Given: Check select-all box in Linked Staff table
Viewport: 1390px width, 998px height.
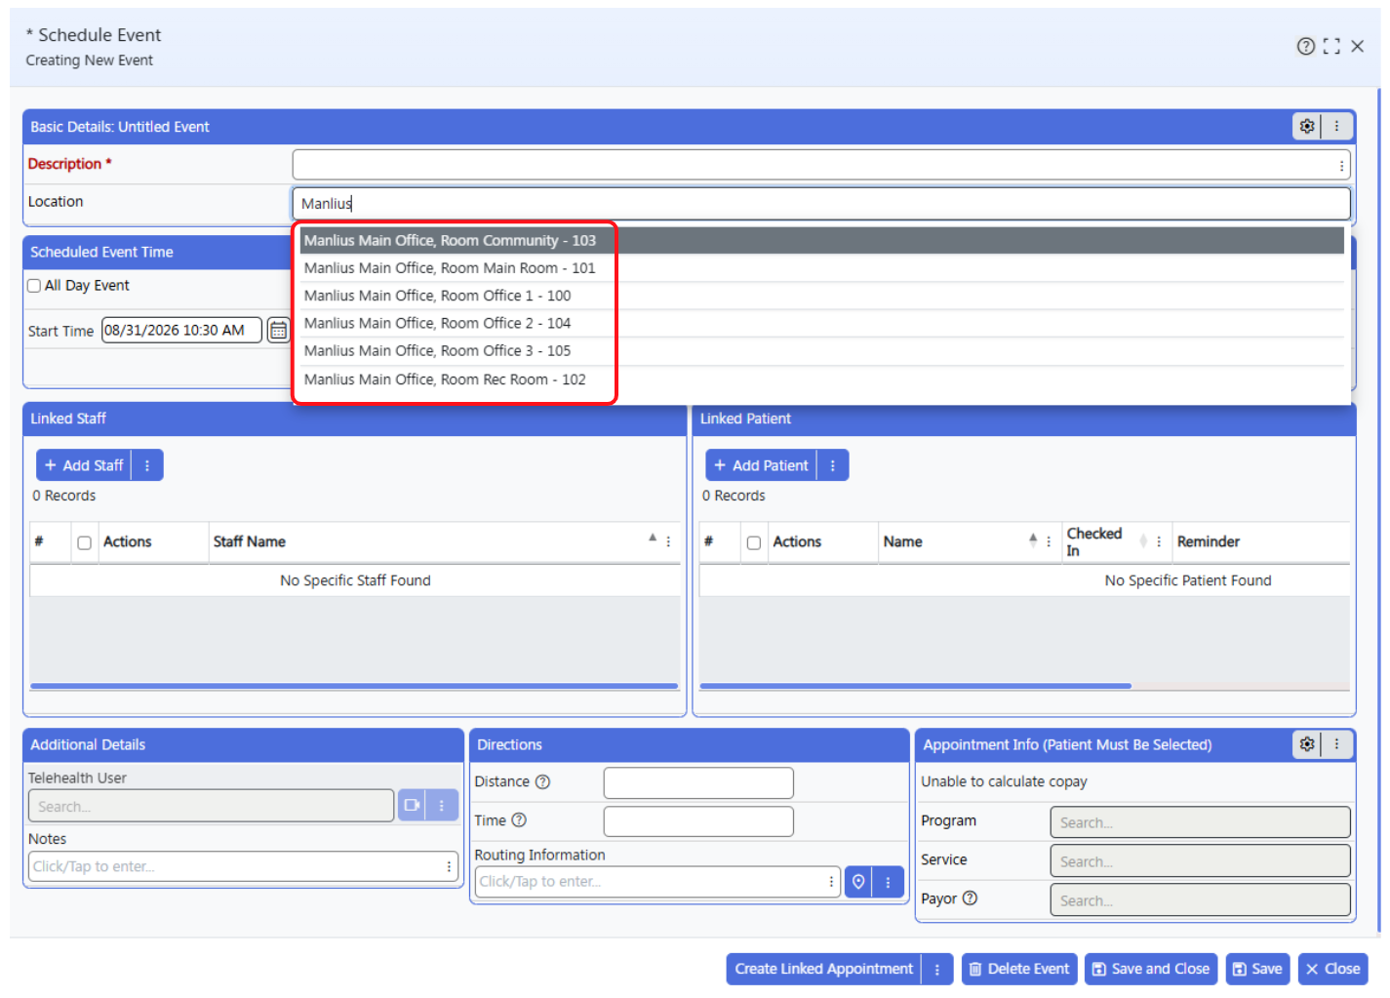Looking at the screenshot, I should click(85, 542).
